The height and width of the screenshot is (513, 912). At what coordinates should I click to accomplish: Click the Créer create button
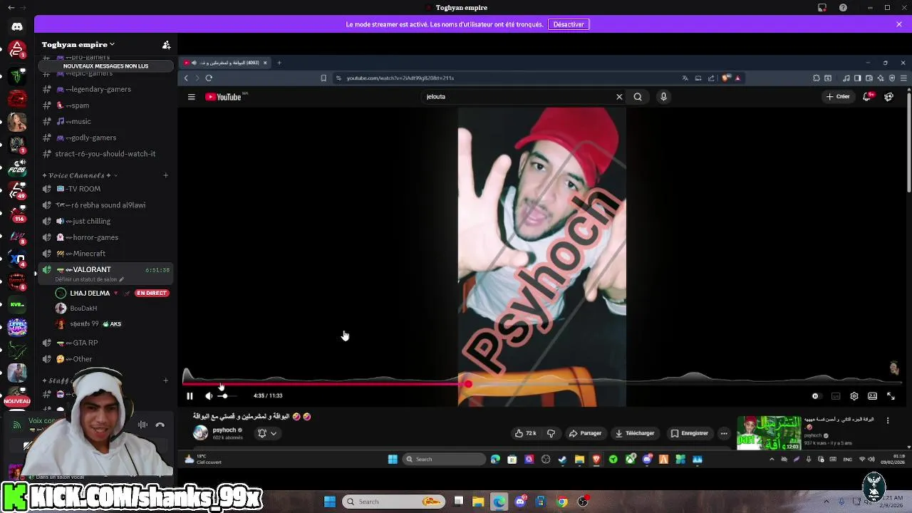(838, 97)
